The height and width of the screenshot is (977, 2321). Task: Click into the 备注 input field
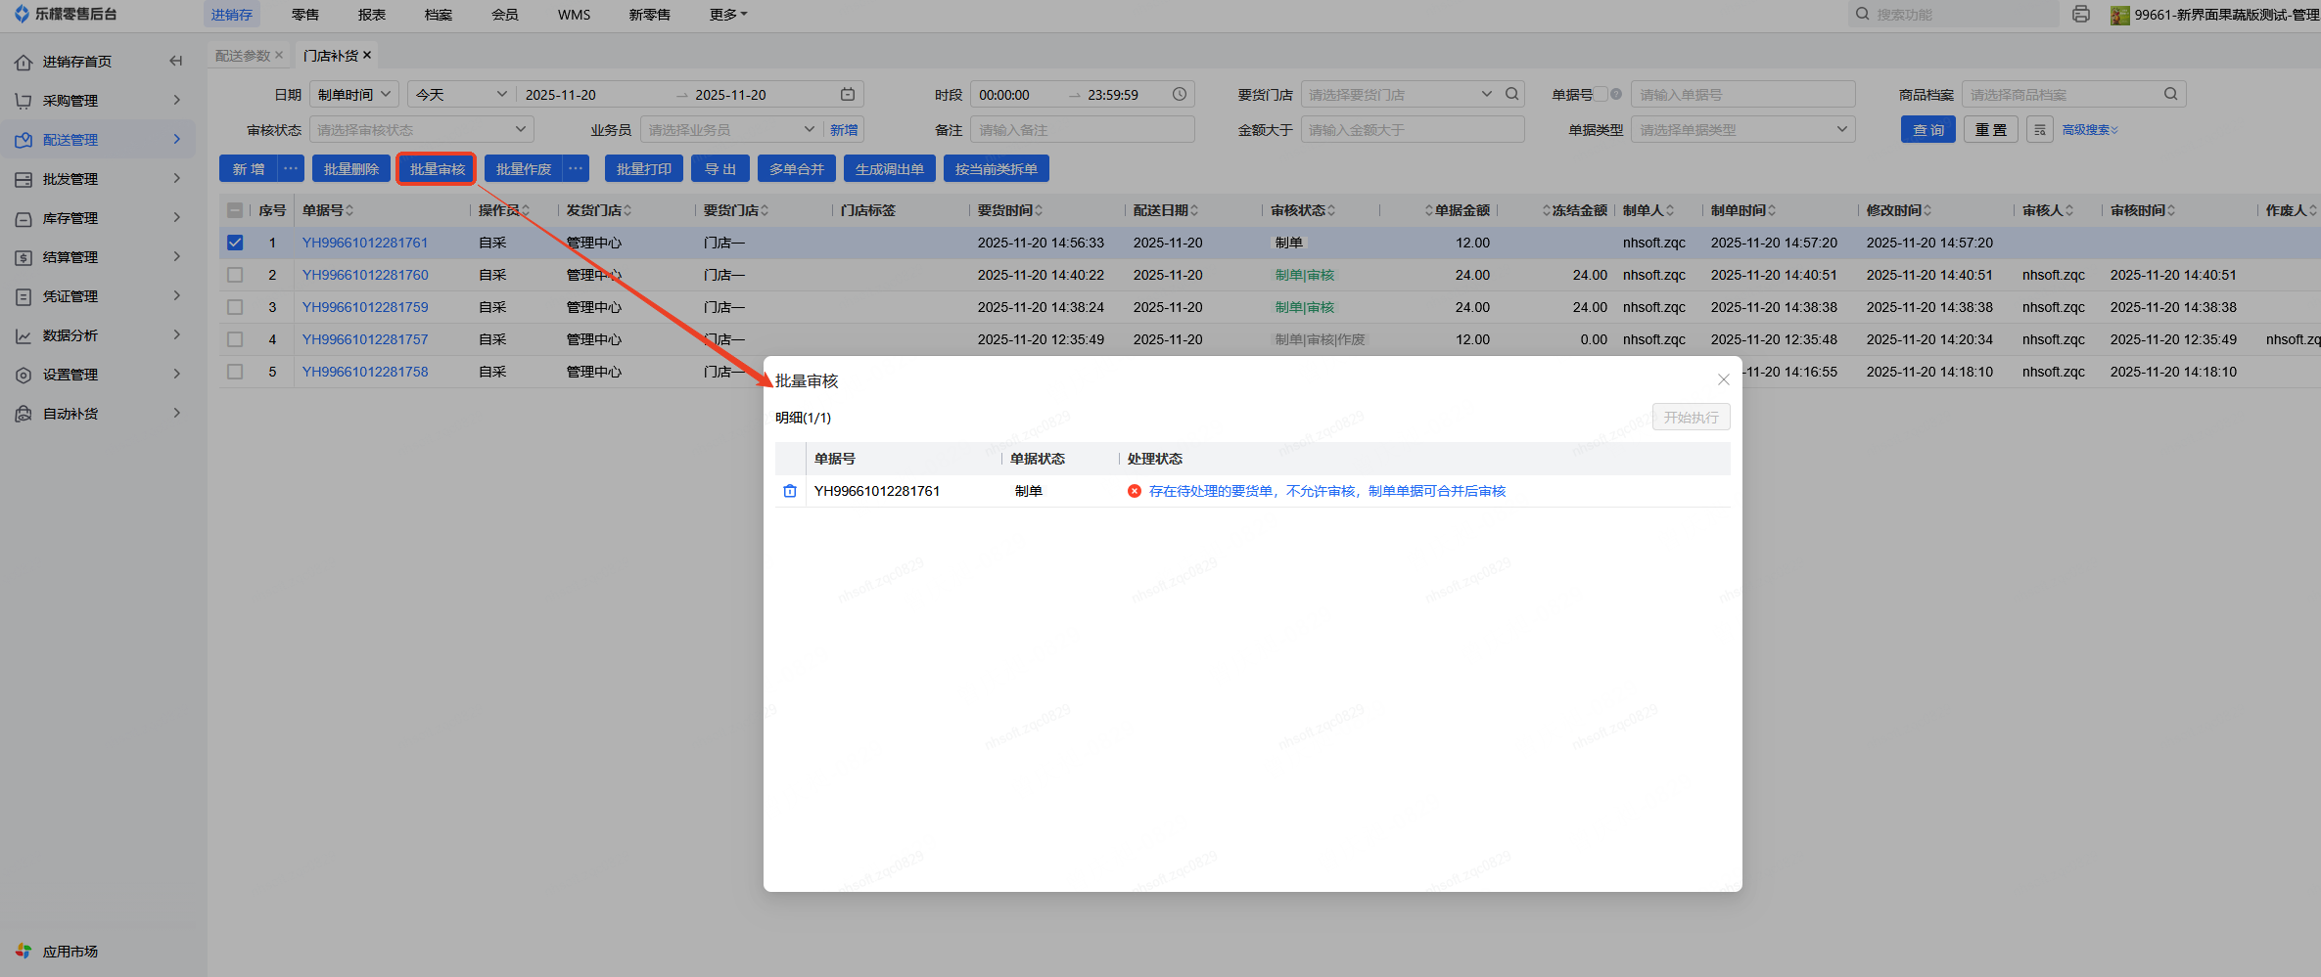pos(1082,129)
